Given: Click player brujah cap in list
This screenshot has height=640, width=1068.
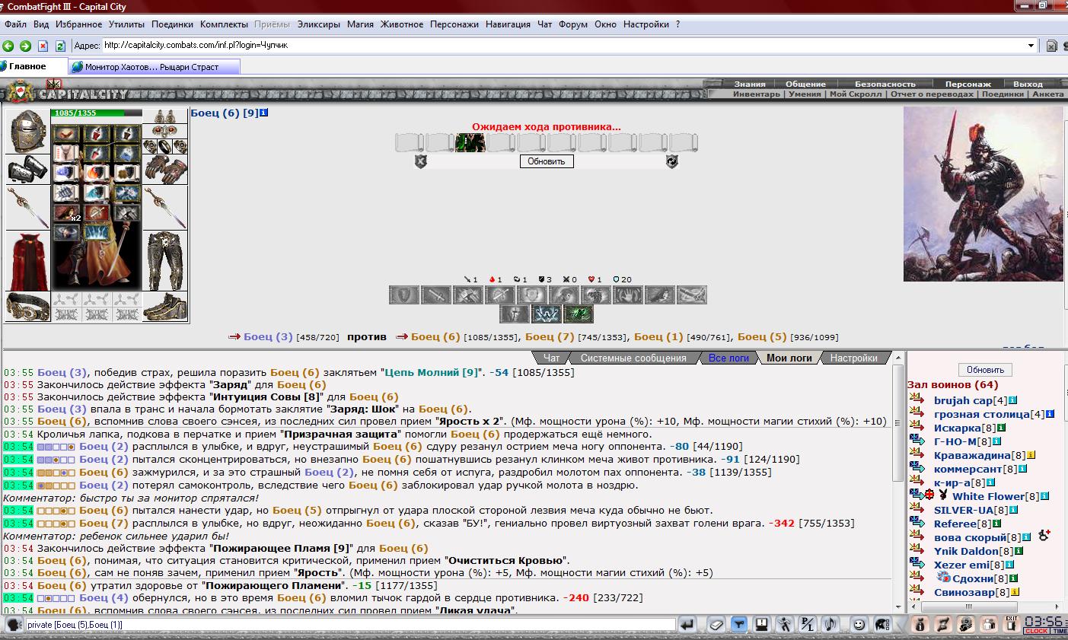Looking at the screenshot, I should (963, 400).
